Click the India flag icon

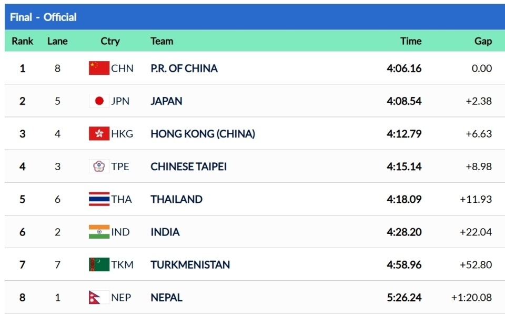tap(99, 232)
